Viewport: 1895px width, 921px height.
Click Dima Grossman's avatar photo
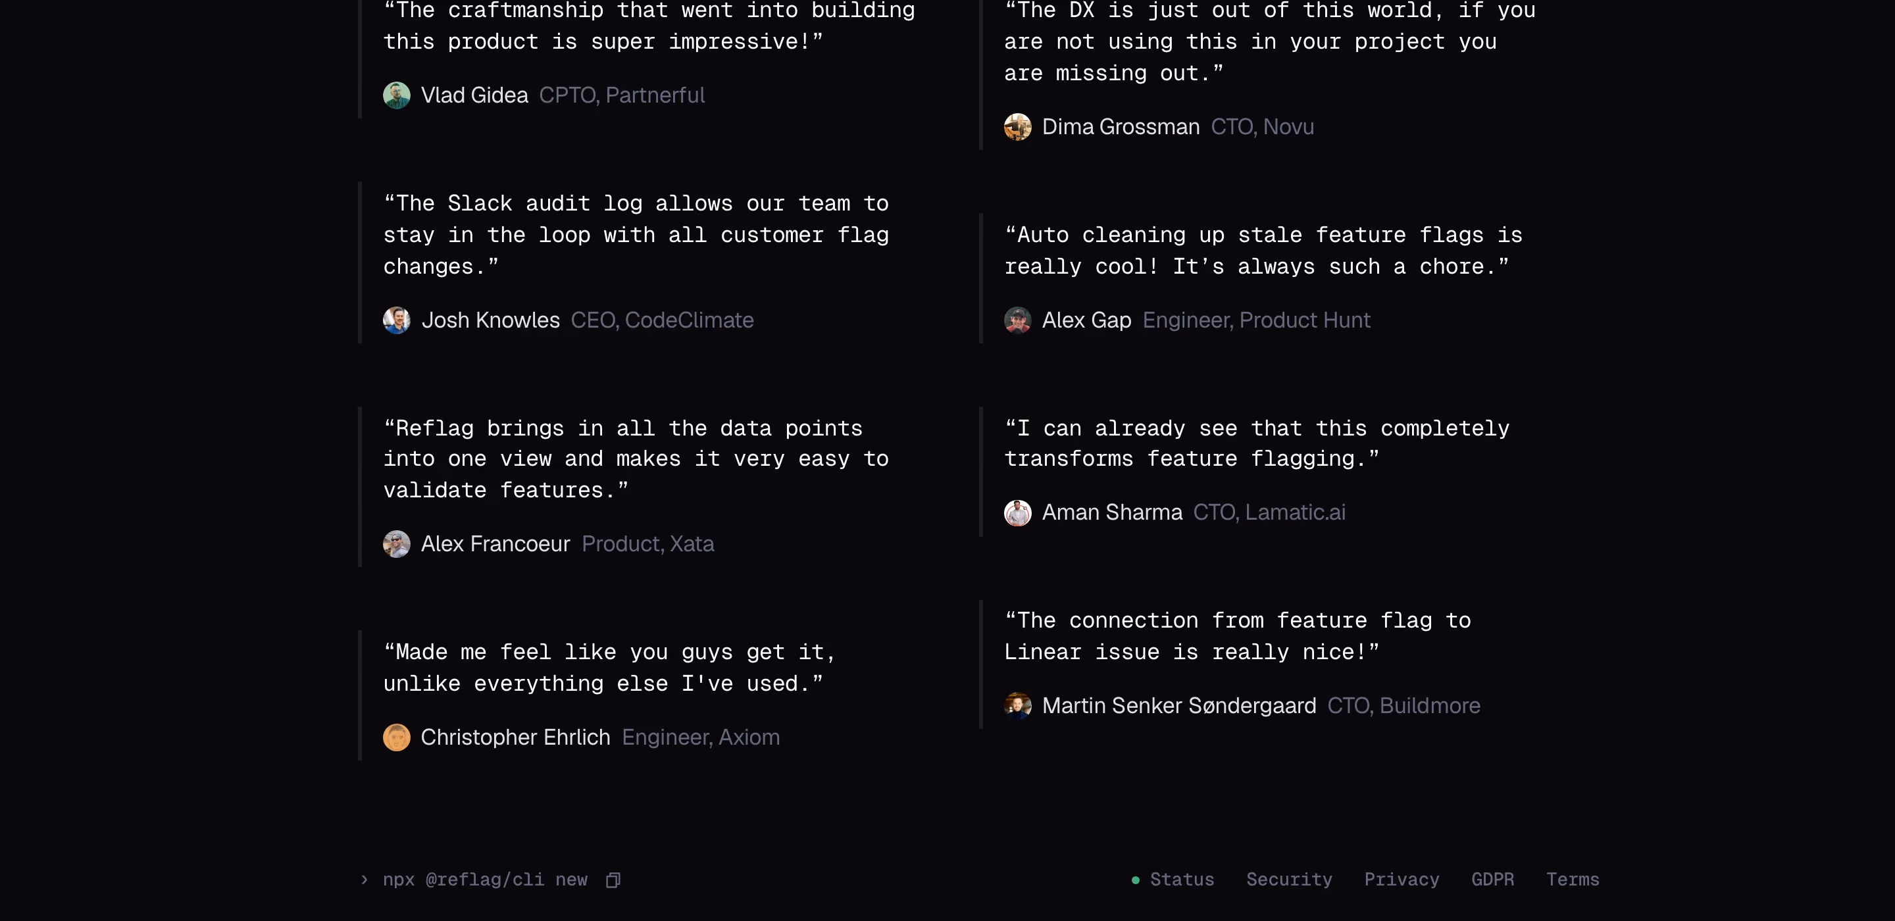1017,127
